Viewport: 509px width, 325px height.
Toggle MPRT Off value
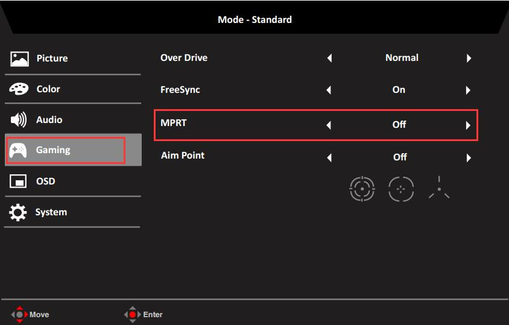pos(399,125)
